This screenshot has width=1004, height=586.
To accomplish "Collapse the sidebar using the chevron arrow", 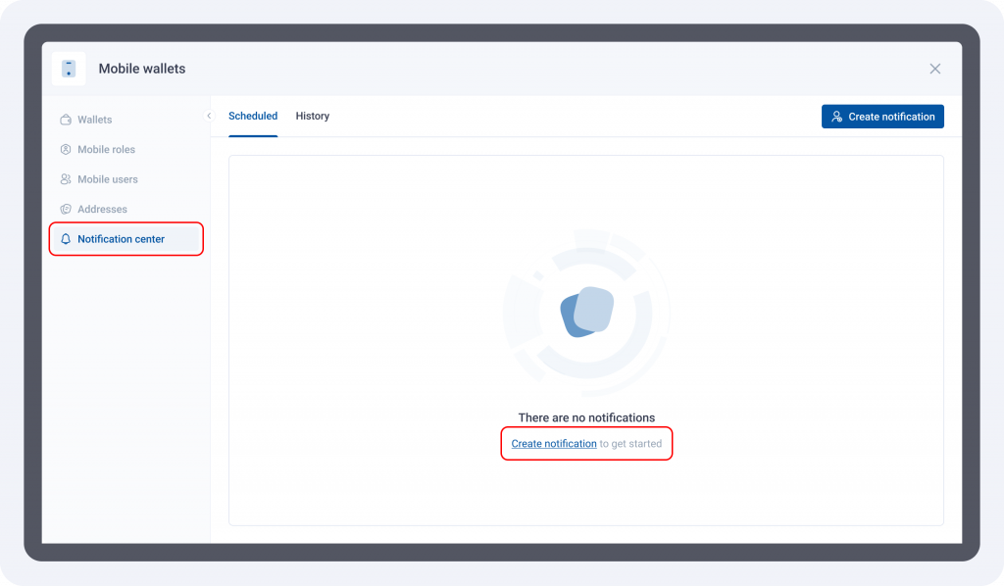I will 209,116.
